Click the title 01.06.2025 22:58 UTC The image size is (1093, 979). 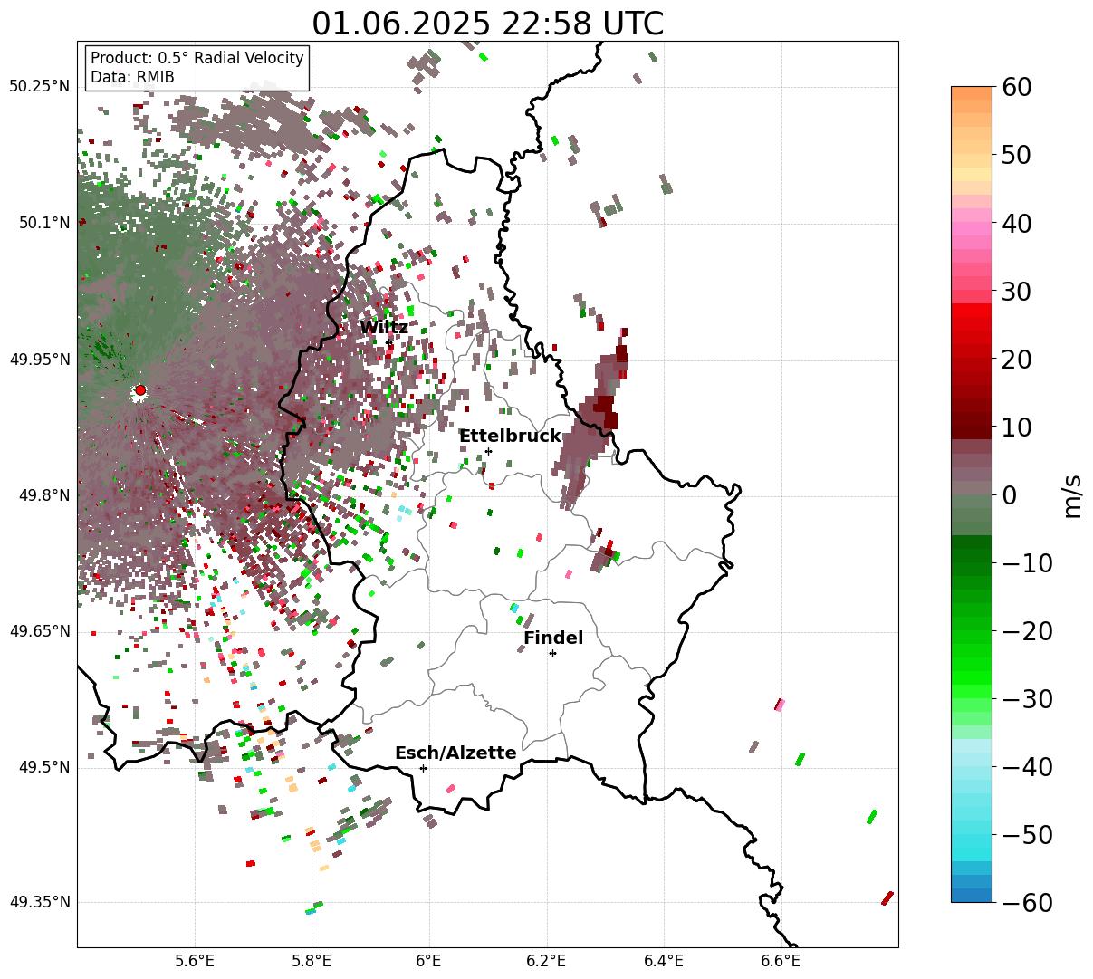(487, 24)
